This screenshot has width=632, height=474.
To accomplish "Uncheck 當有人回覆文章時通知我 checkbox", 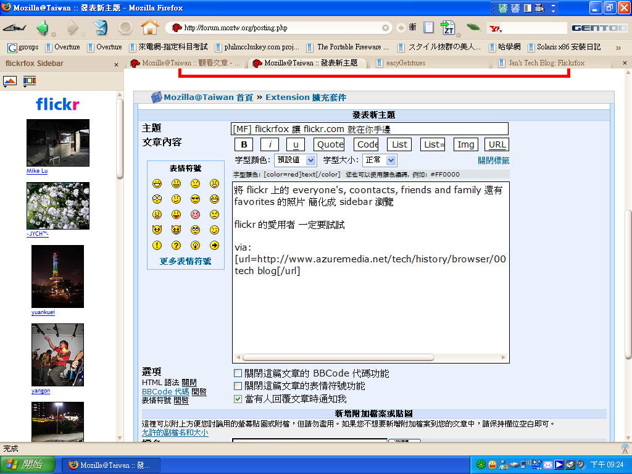I will tap(238, 399).
